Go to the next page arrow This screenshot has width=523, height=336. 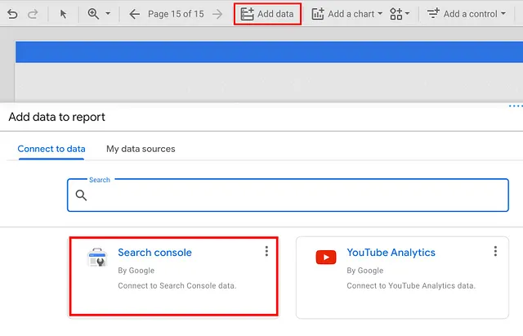[217, 14]
